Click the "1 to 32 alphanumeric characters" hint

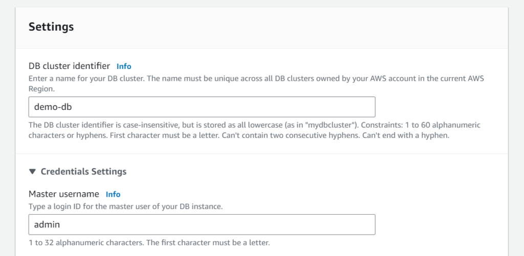pyautogui.click(x=149, y=243)
